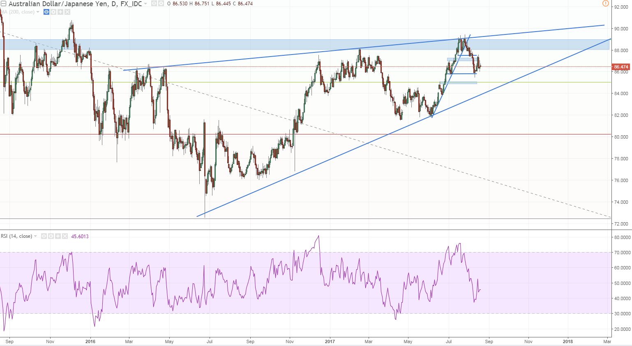Click the red 86.474 current price label
The image size is (632, 346).
coord(621,67)
